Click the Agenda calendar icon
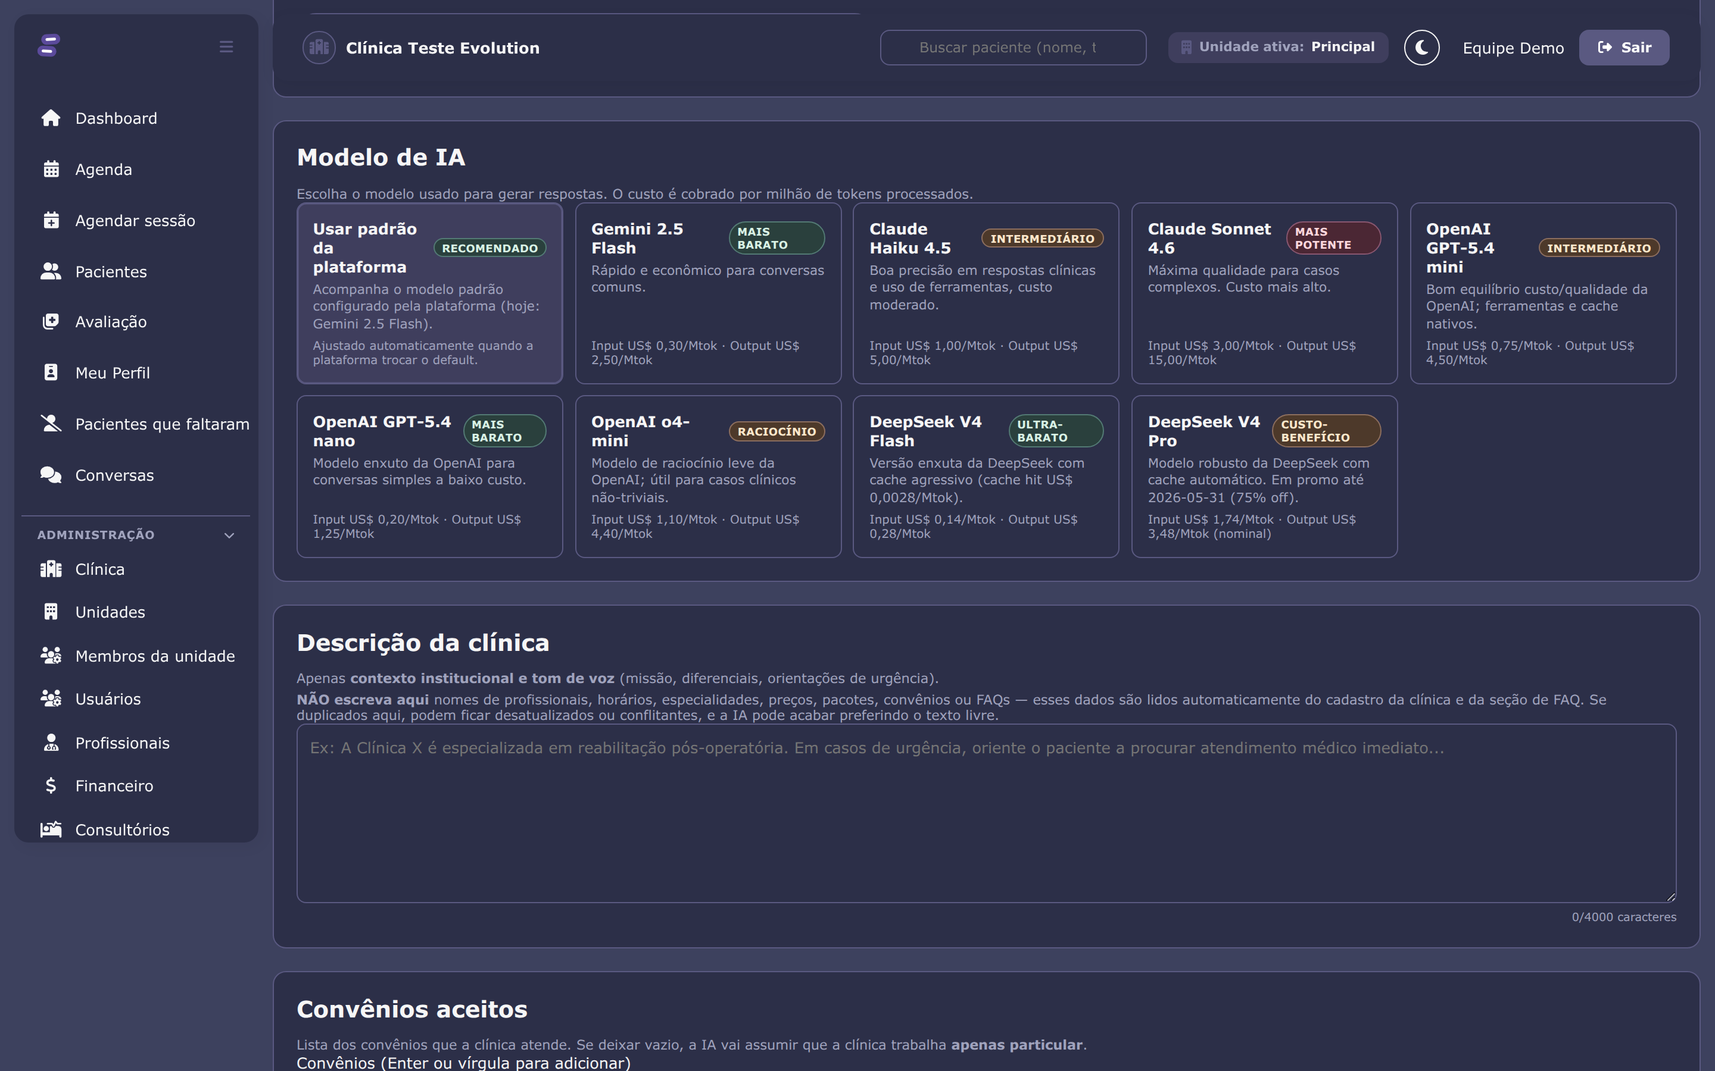 pyautogui.click(x=51, y=170)
